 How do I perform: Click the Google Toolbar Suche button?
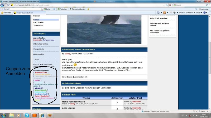pos(48,9)
